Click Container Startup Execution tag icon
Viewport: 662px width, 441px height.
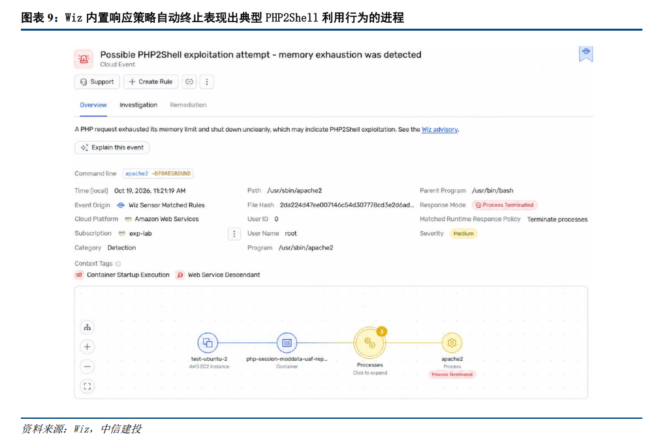tap(79, 275)
